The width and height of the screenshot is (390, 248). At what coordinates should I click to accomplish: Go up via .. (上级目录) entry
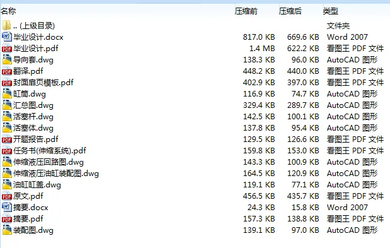point(34,26)
